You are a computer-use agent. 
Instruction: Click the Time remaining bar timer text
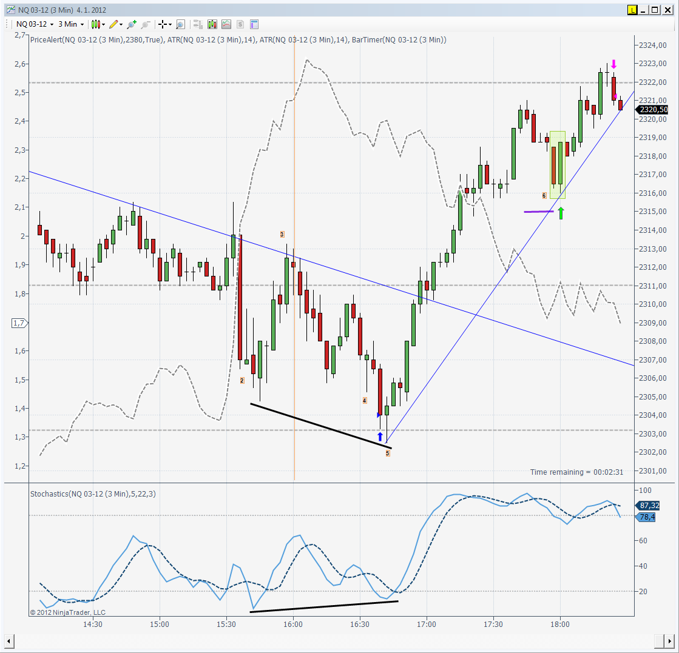click(x=577, y=472)
